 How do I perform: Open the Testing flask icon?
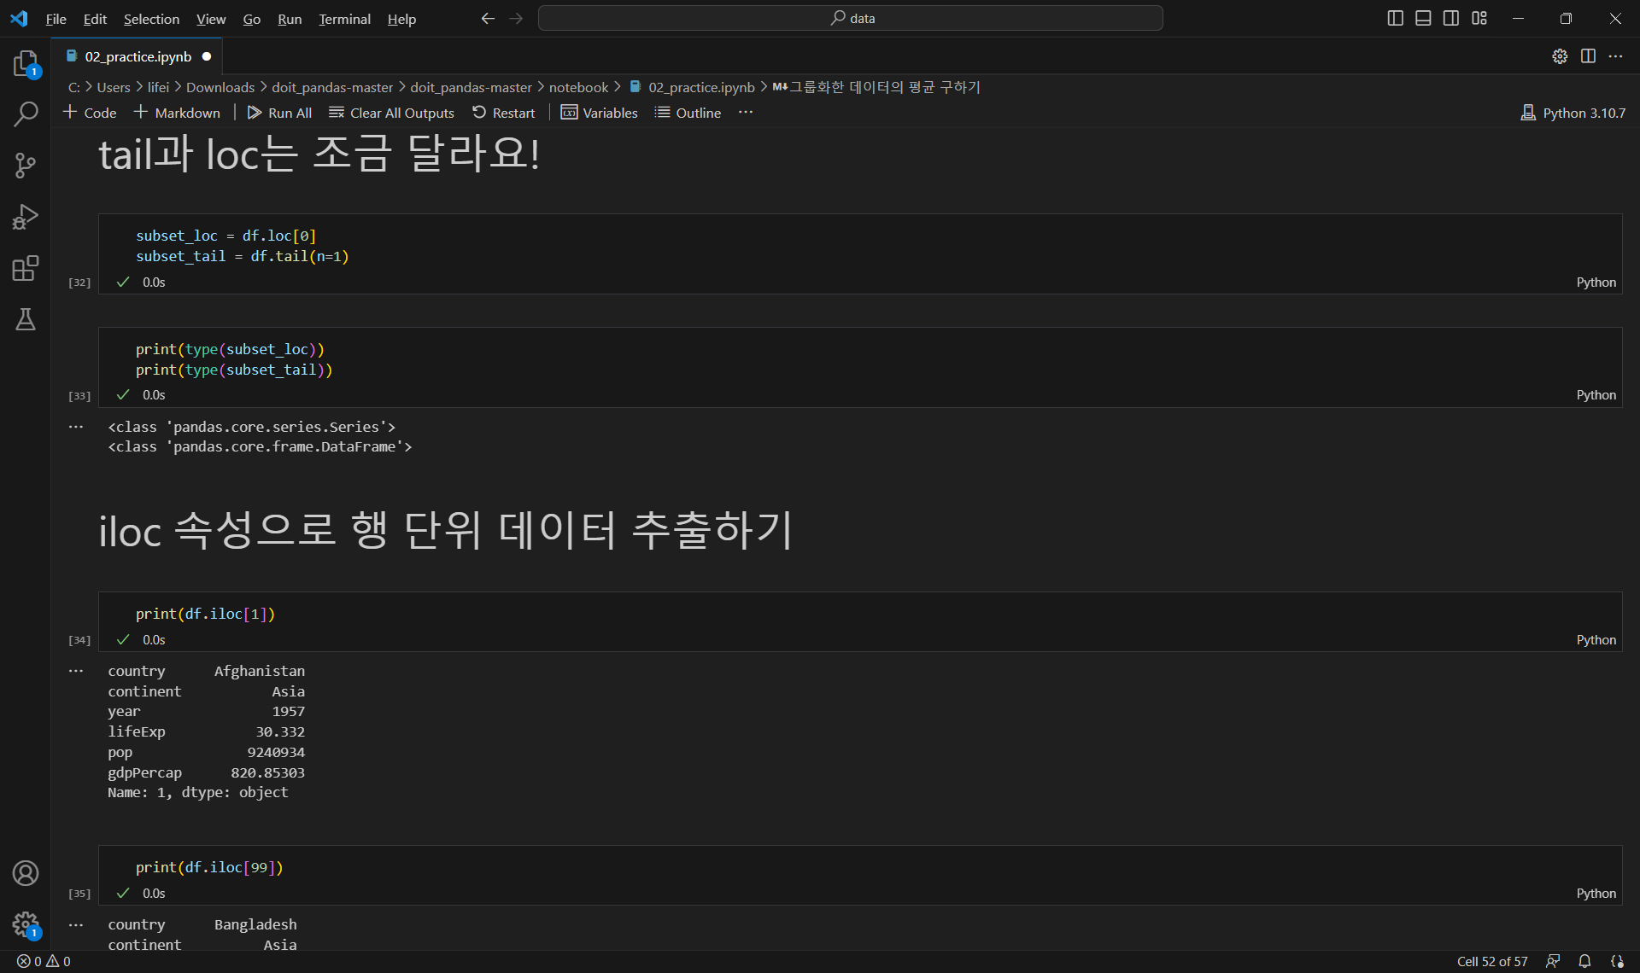click(x=26, y=319)
